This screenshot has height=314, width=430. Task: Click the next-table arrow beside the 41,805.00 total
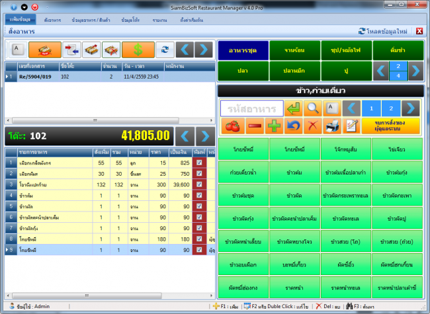(x=205, y=136)
